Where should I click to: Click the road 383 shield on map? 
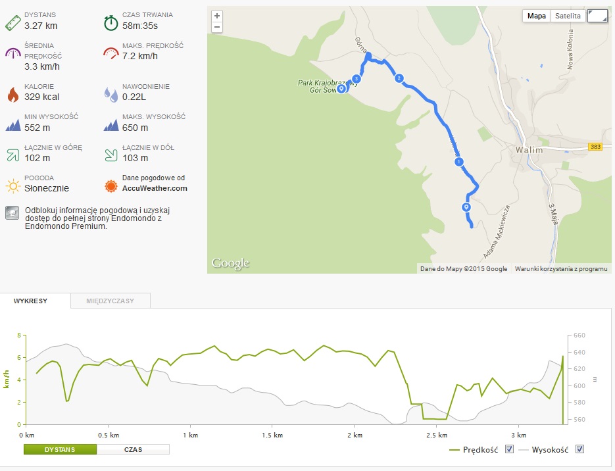pyautogui.click(x=596, y=146)
